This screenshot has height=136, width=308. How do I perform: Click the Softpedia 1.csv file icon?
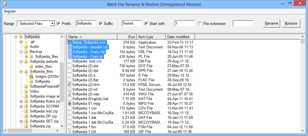[x=69, y=108]
